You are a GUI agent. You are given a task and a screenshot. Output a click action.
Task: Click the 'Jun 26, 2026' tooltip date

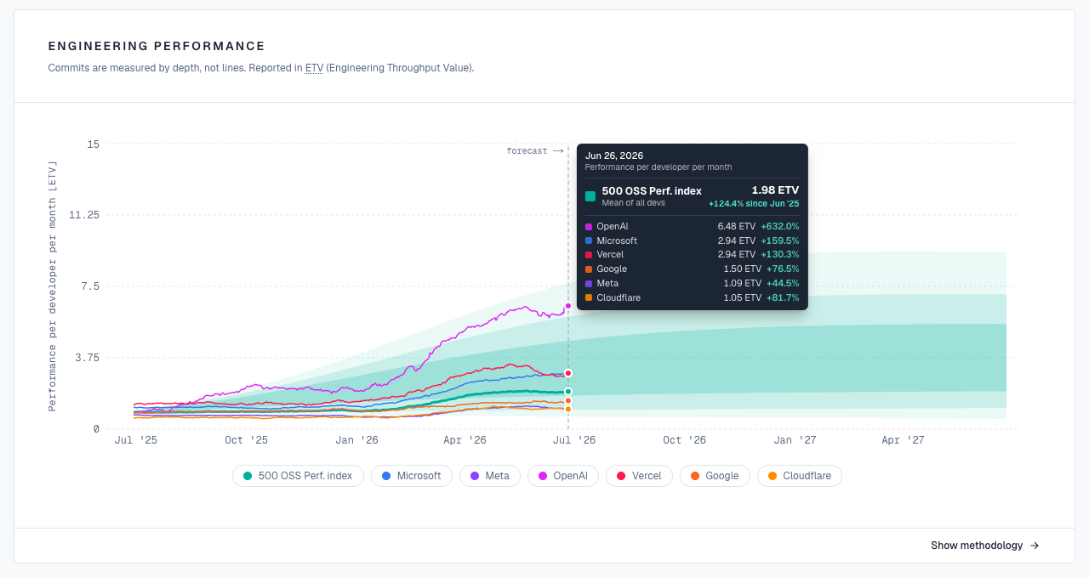click(x=614, y=156)
